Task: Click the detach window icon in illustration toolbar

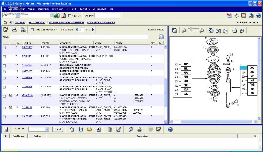Action: point(174,30)
